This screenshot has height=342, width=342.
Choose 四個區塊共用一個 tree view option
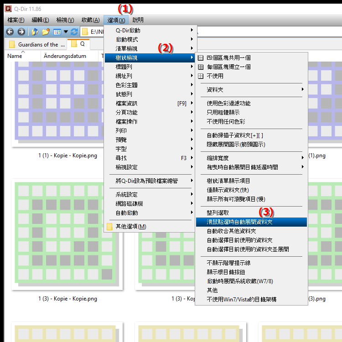tap(251, 58)
